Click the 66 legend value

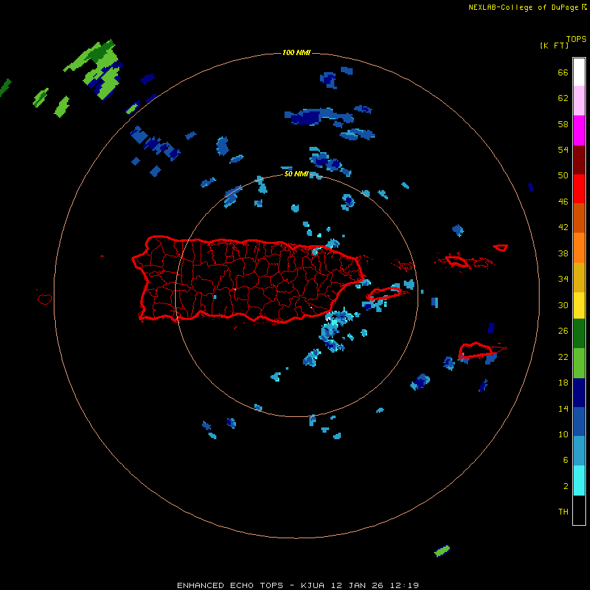click(563, 72)
